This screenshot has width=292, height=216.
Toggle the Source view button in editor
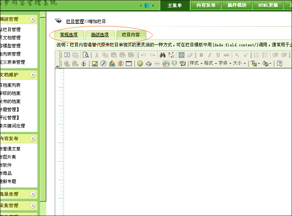point(67,55)
